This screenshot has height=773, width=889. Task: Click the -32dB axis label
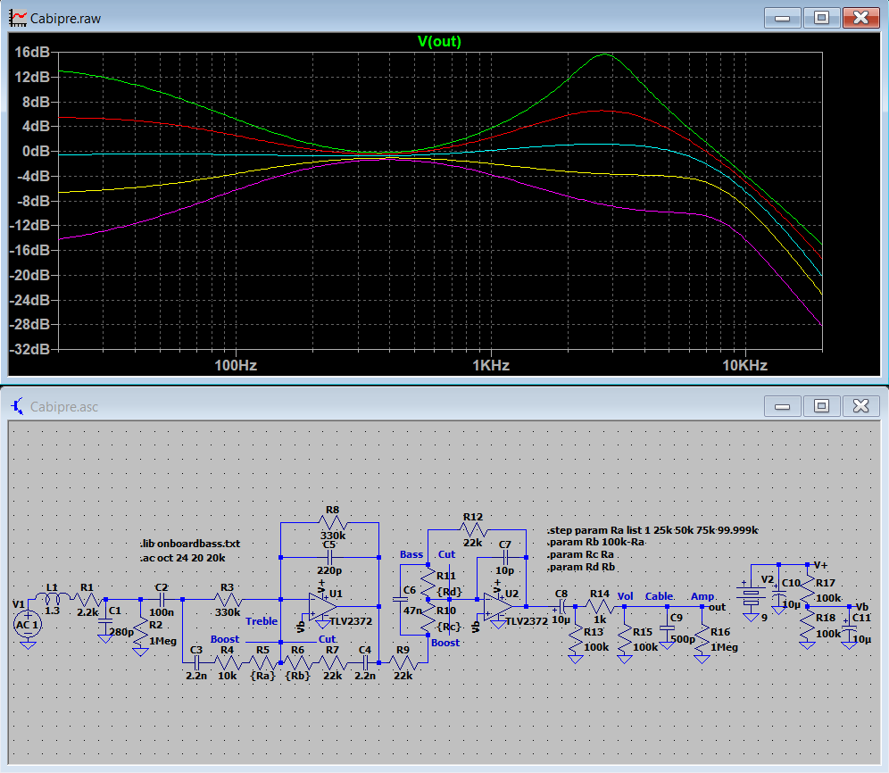tap(30, 349)
